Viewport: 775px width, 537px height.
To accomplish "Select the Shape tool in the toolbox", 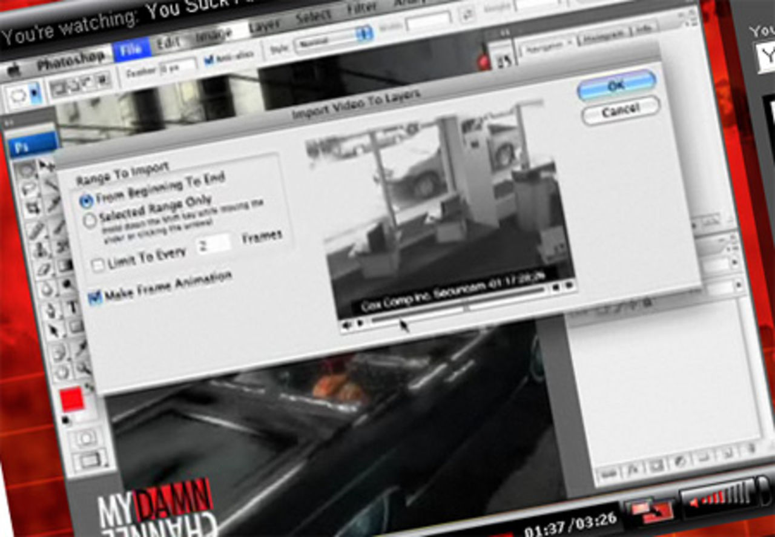I will point(77,327).
